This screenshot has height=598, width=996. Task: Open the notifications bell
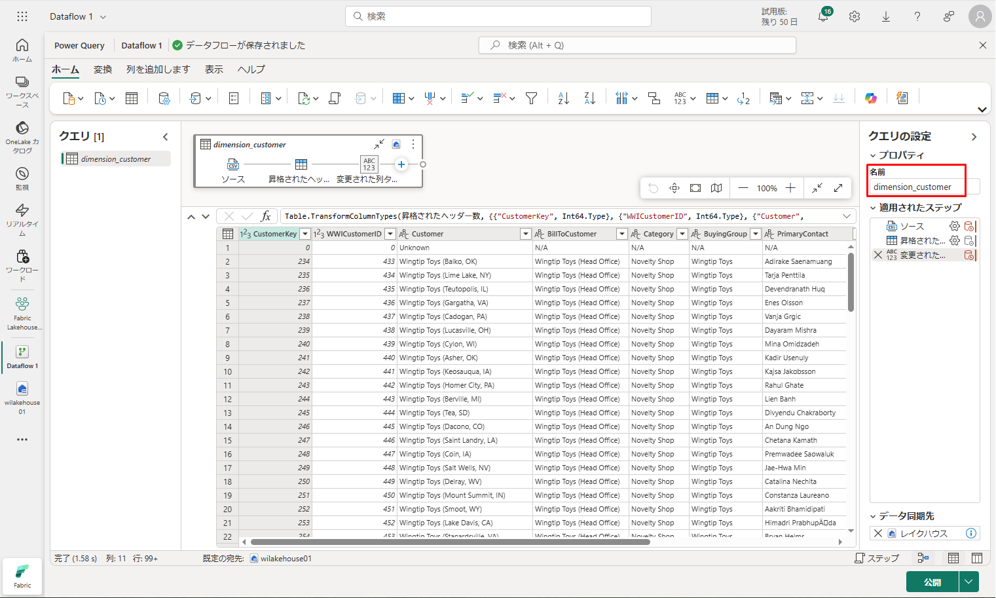[x=823, y=16]
